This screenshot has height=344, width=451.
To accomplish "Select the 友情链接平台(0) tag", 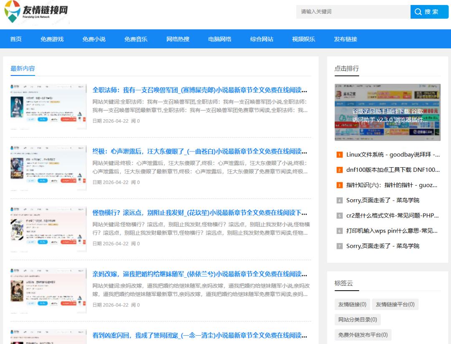I will point(395,304).
